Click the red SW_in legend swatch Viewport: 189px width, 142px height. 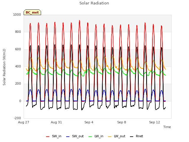coord(48,137)
